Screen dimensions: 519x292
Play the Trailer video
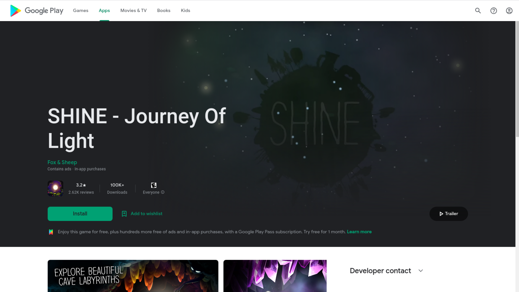449,214
